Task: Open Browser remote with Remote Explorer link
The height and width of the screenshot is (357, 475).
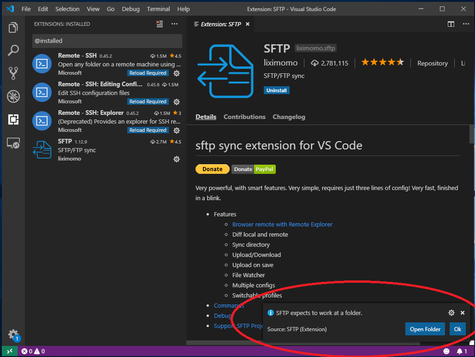Action: click(x=282, y=225)
